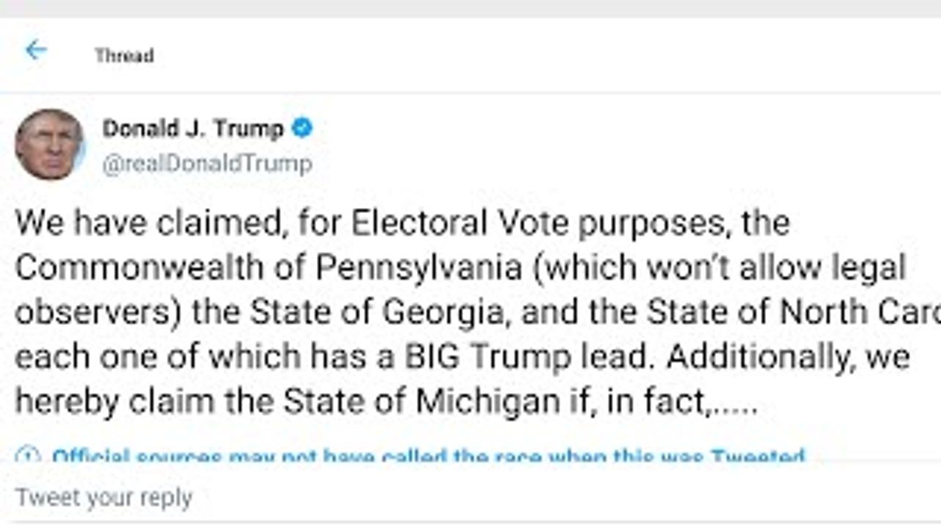Open the "Official sources may not have called" notice

point(428,456)
